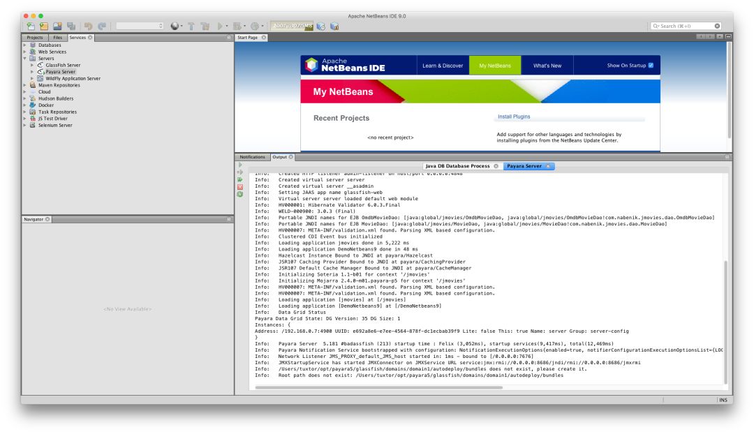The width and height of the screenshot is (754, 434).
Task: Click the red Stop server icon
Action: 240,187
